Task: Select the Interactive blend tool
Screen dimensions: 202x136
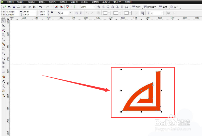Action: (3, 77)
